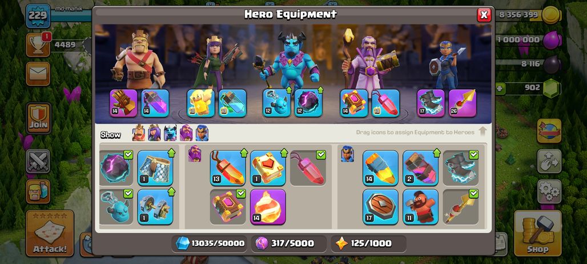Image resolution: width=587 pixels, height=264 pixels.
Task: Select the level 1 Noble Iron dumbbell
Action: pos(155,207)
